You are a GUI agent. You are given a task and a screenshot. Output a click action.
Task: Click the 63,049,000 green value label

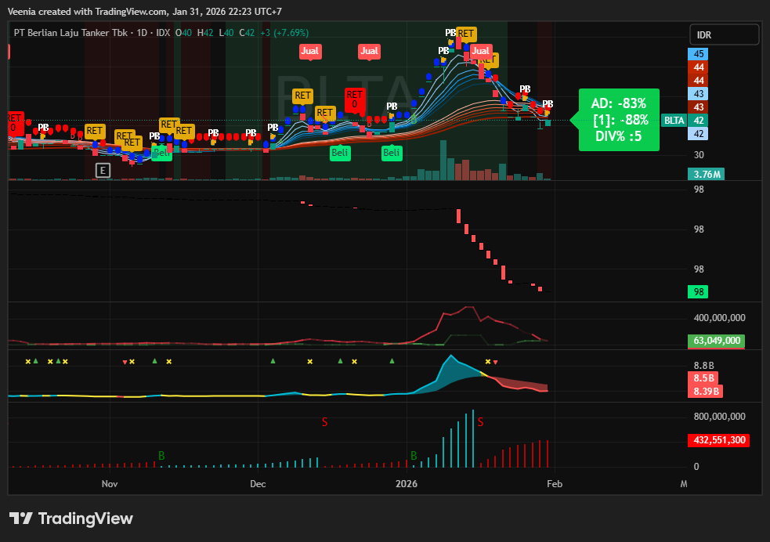[x=716, y=341]
